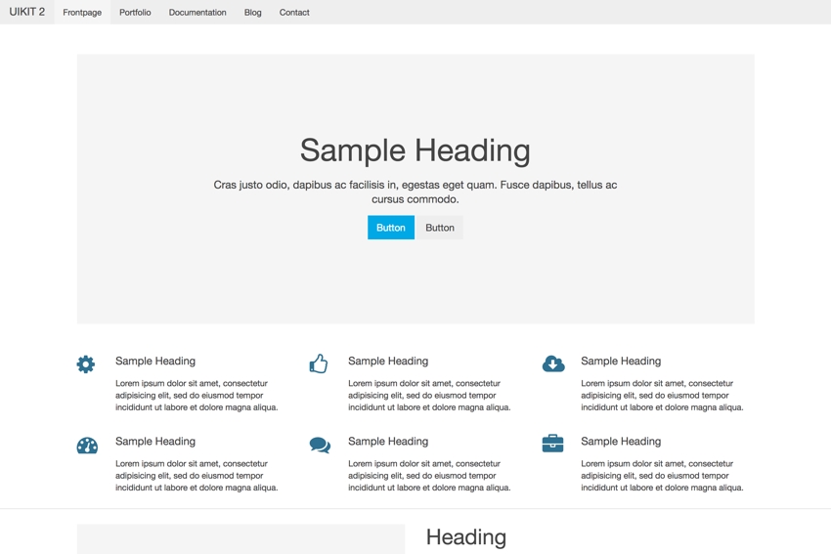Go to Documentation in navbar

pos(197,12)
